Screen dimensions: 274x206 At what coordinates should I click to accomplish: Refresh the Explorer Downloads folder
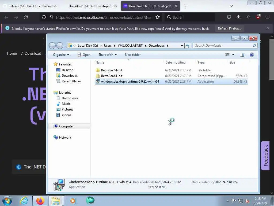188,46
